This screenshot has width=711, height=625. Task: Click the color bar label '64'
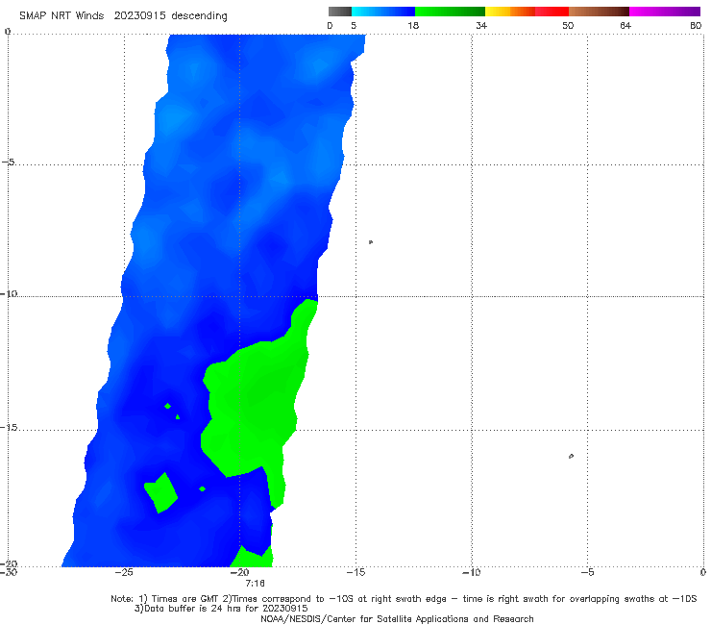[625, 25]
